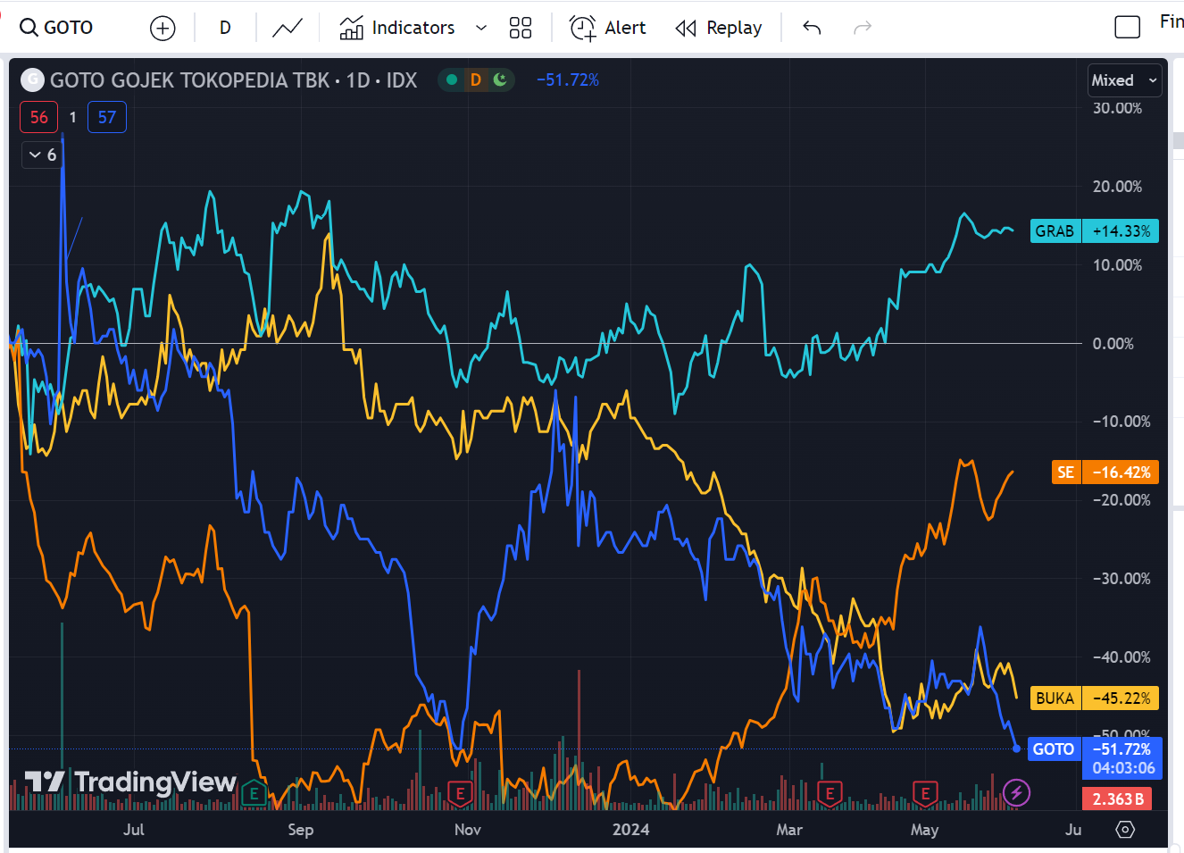Click the -51.72% change value in legend
The width and height of the screenshot is (1184, 853).
[568, 79]
